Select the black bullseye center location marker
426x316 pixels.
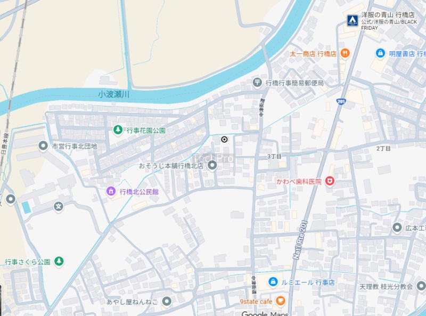click(224, 140)
